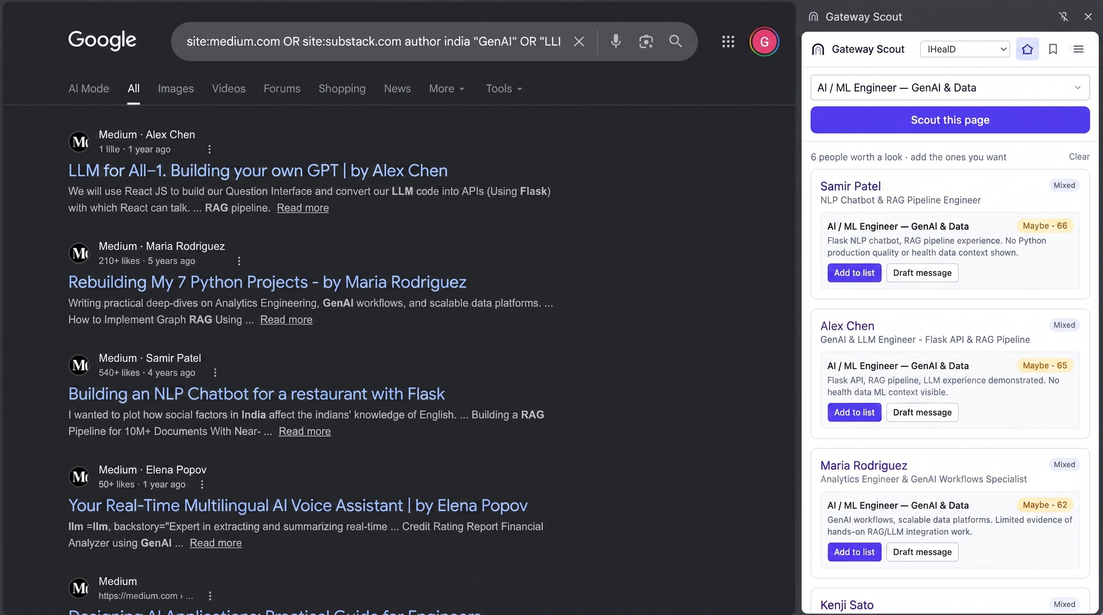The height and width of the screenshot is (615, 1103).
Task: Click the Gateway Scout logo in the panel header
Action: (x=818, y=49)
